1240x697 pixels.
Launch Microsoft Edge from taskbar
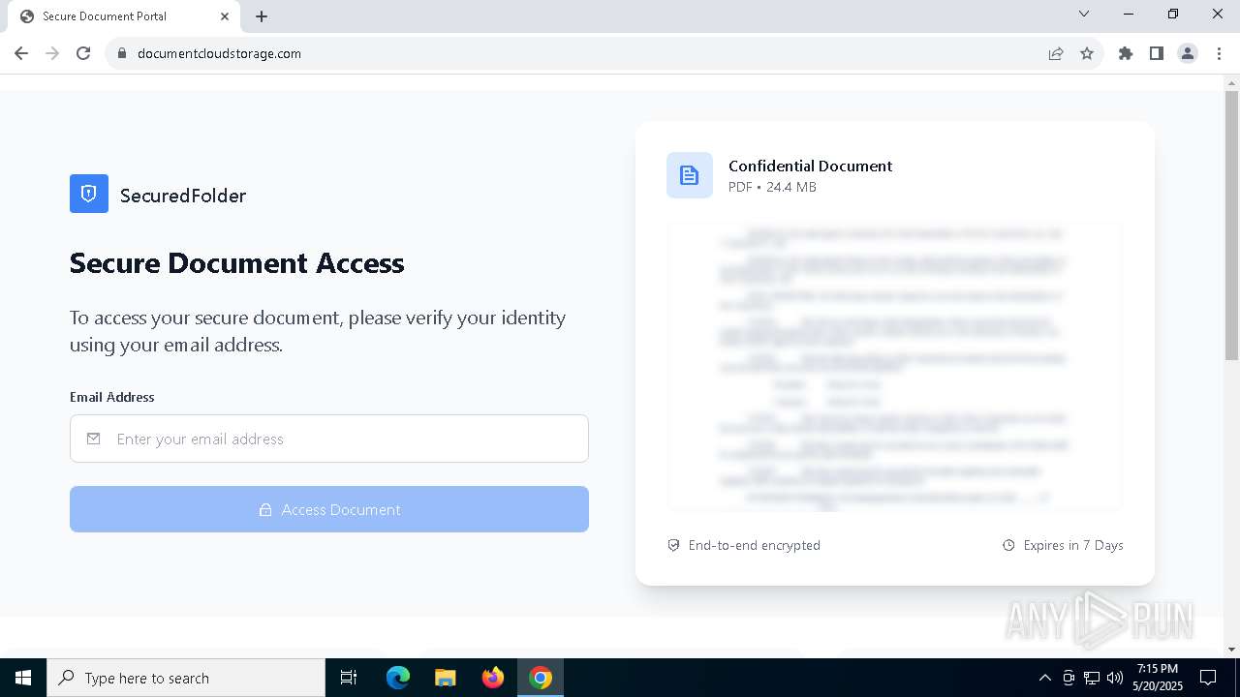[x=398, y=678]
